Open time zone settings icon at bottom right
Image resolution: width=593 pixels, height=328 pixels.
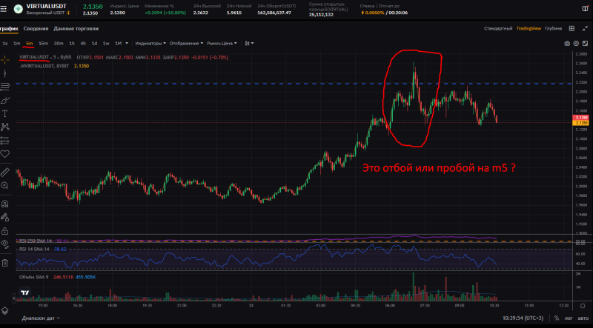point(583,306)
